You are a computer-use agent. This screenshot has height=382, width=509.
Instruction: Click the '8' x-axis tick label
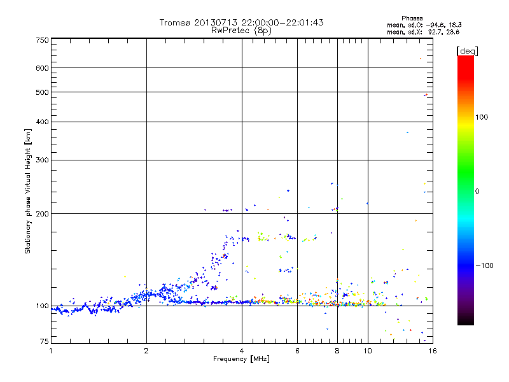pyautogui.click(x=337, y=351)
